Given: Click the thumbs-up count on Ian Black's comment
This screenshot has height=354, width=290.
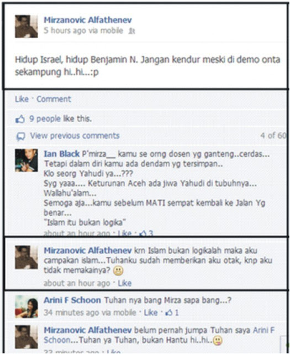Looking at the screenshot, I should [x=146, y=233].
